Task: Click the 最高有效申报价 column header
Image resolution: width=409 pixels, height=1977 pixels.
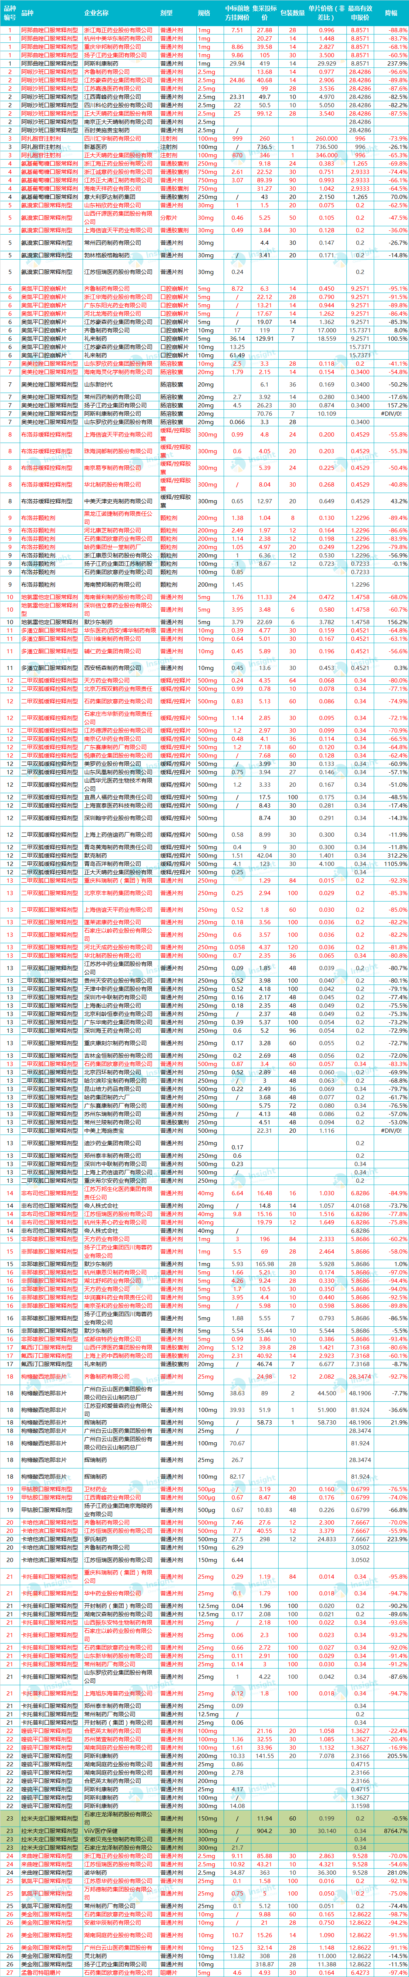Action: [360, 13]
